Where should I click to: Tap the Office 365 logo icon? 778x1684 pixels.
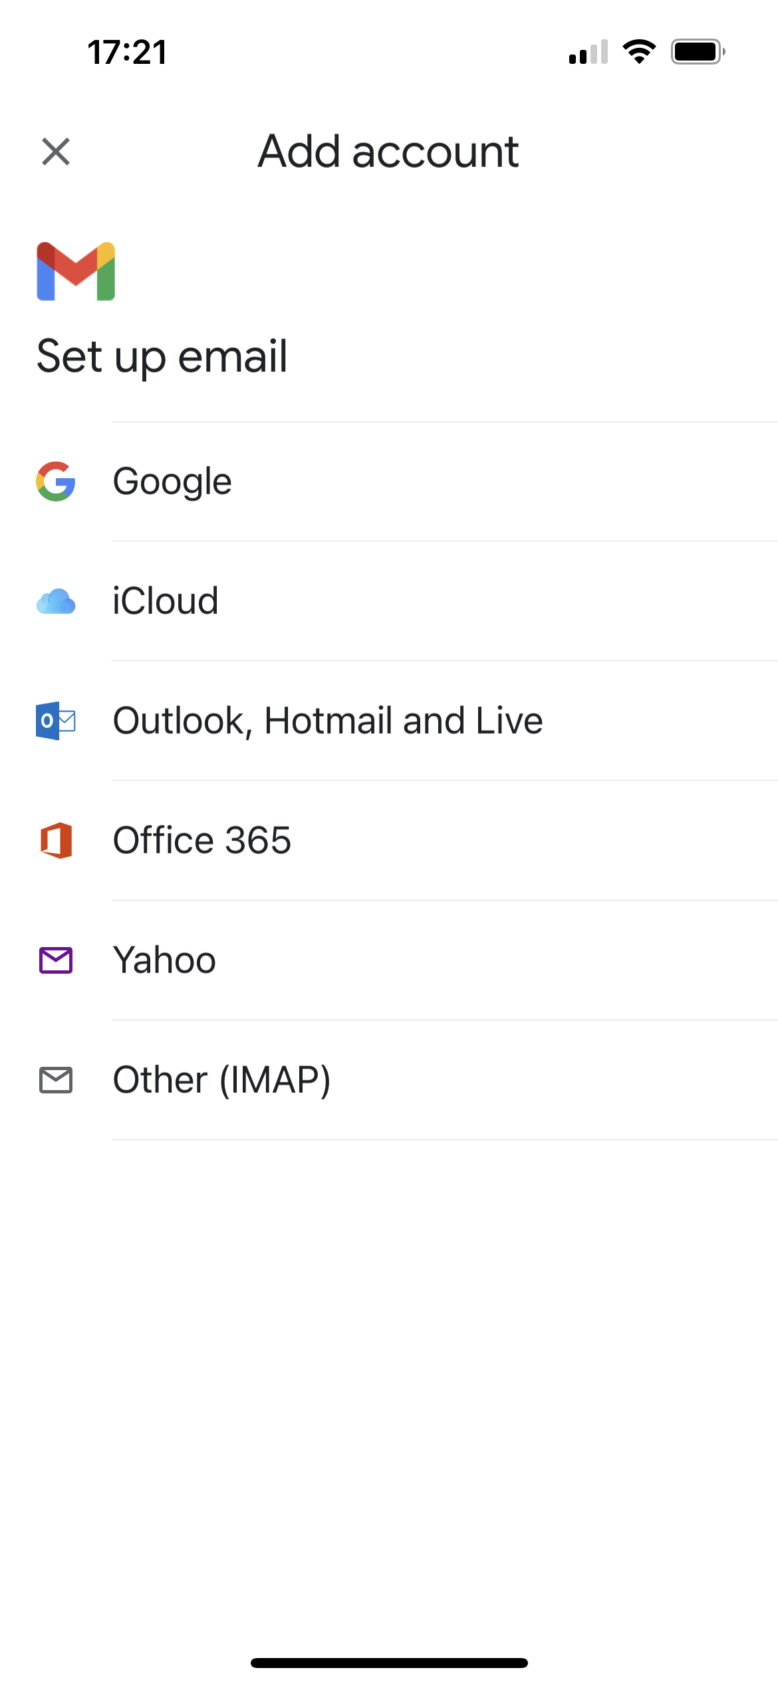(56, 840)
